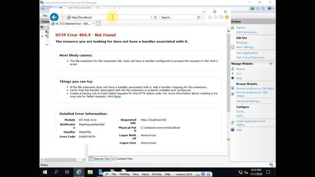Viewport: 315px width, 177px height.
Task: Open a new browser tab
Action: [98, 24]
